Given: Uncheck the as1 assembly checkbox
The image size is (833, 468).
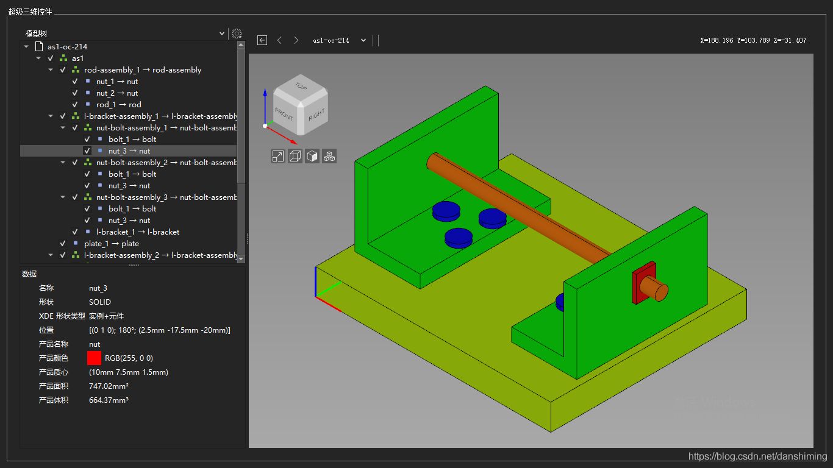Looking at the screenshot, I should coord(51,58).
